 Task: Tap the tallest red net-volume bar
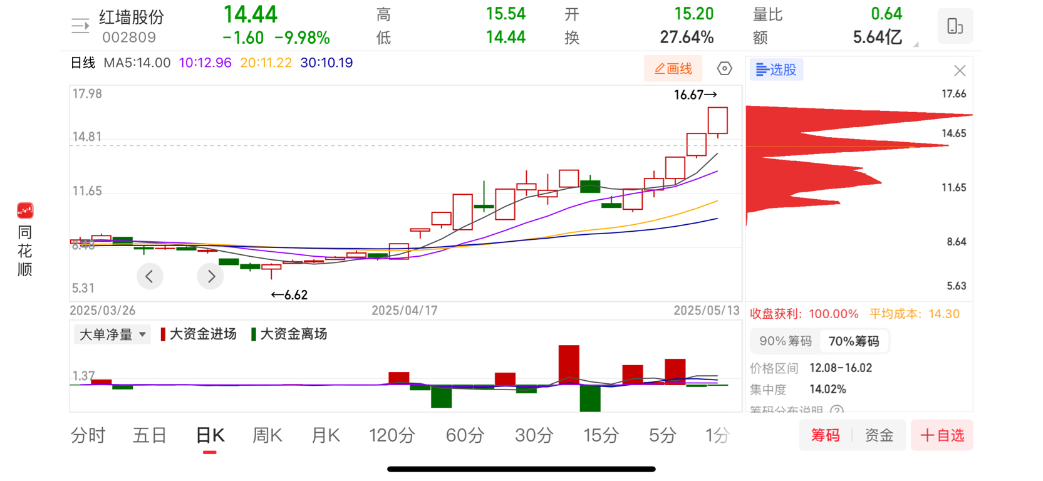coord(569,365)
